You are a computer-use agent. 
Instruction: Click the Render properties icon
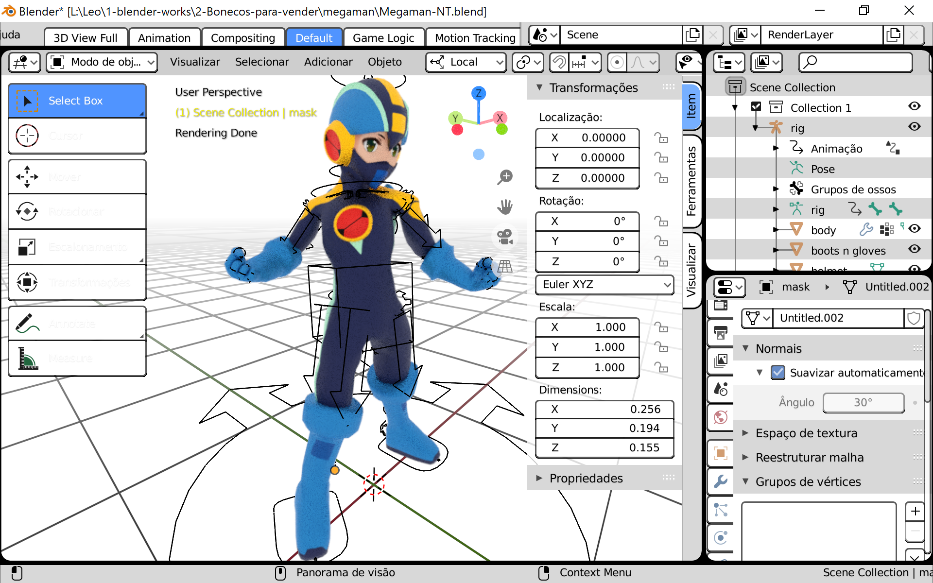click(x=720, y=306)
